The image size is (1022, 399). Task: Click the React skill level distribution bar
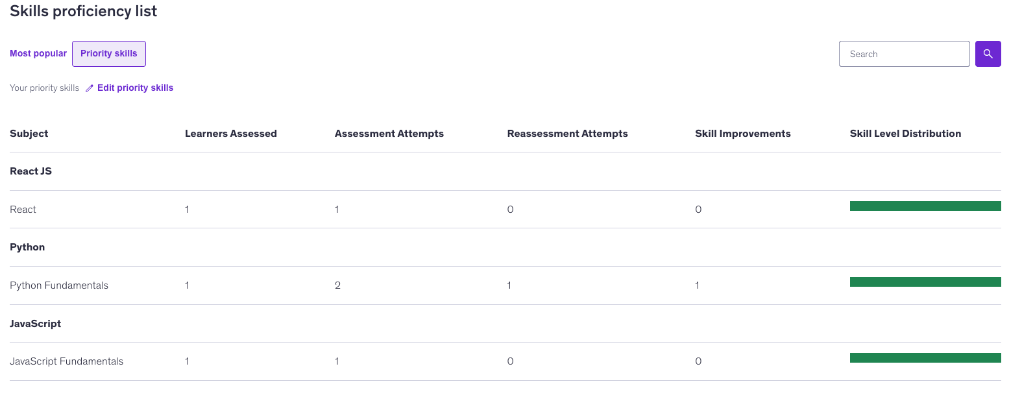(925, 206)
